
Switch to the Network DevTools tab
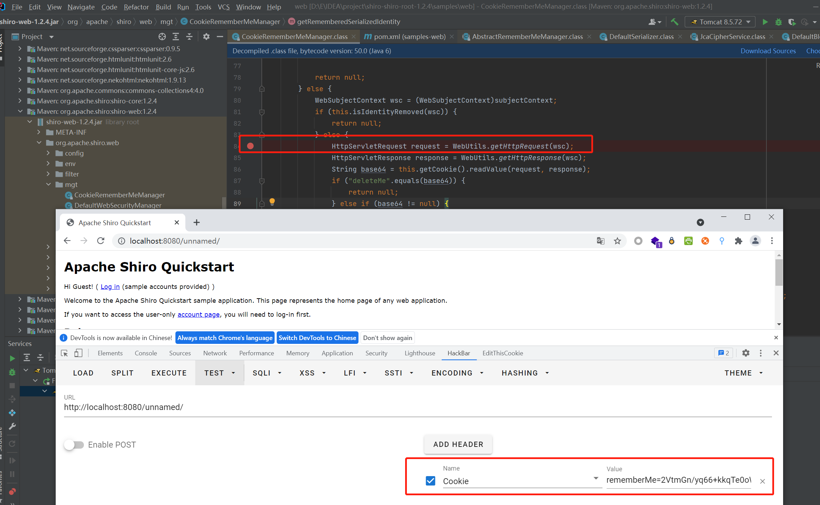click(215, 353)
